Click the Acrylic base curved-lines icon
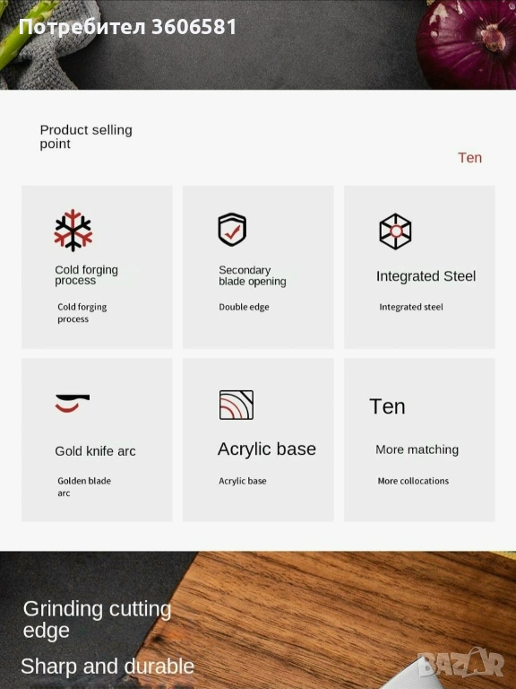This screenshot has height=689, width=516. coord(236,405)
